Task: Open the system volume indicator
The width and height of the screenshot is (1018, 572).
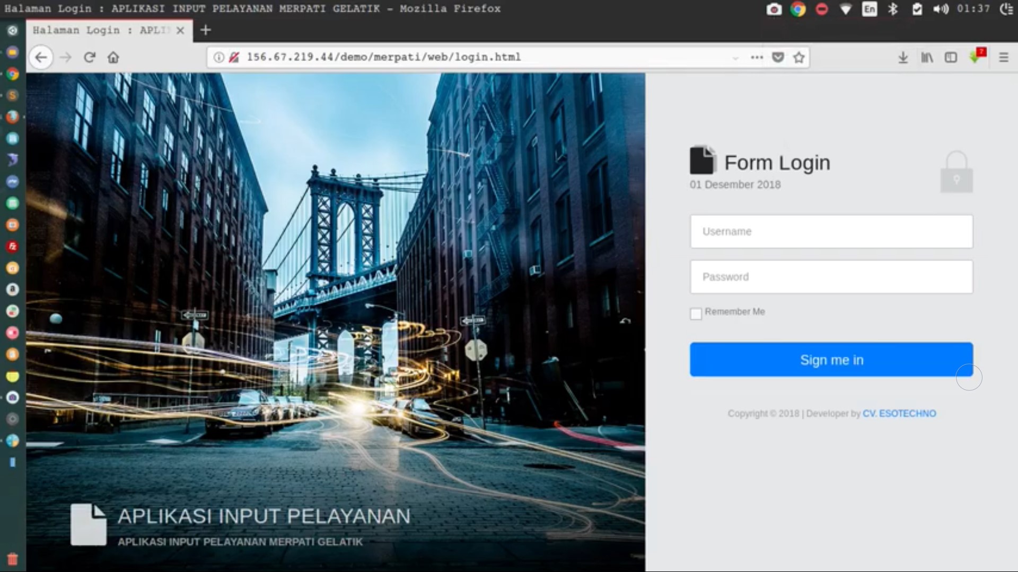Action: click(x=941, y=9)
